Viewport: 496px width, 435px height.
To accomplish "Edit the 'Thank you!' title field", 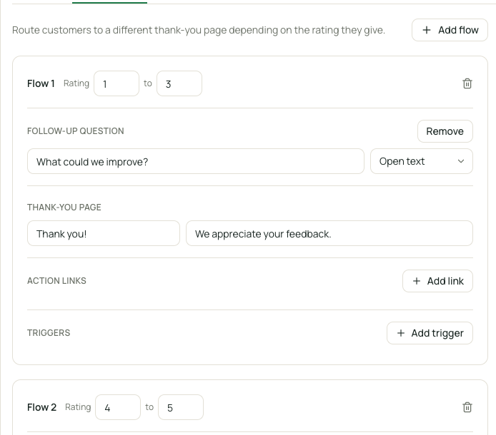I will pyautogui.click(x=104, y=233).
